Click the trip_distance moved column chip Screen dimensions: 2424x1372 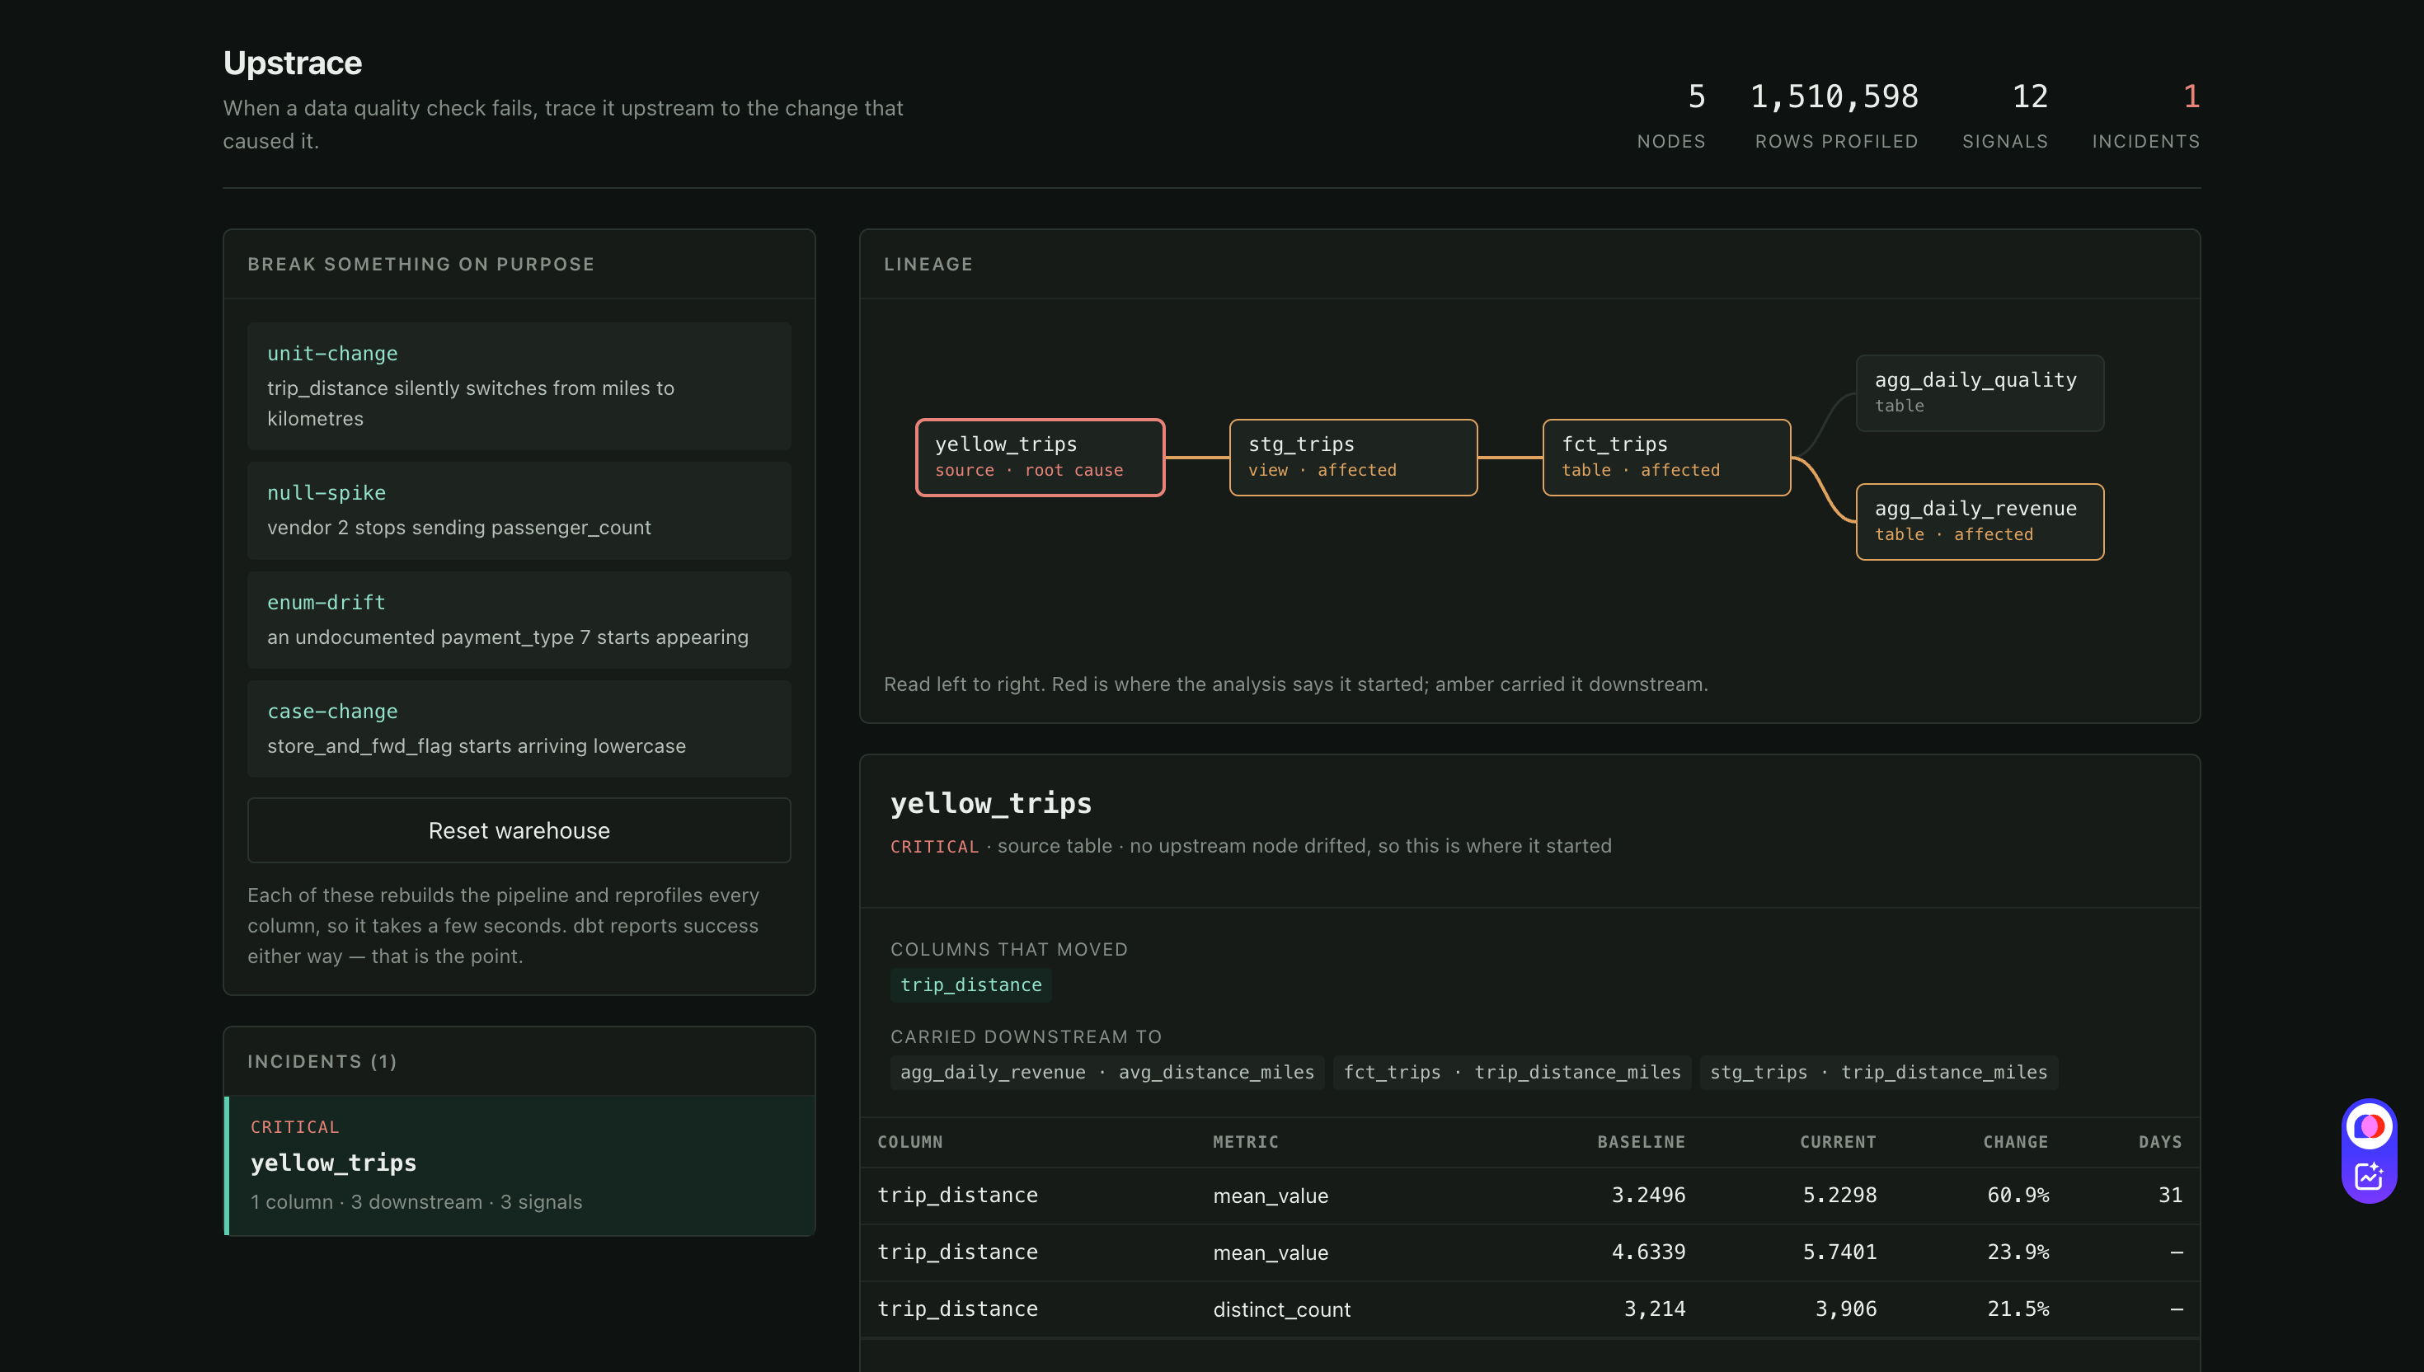click(971, 984)
